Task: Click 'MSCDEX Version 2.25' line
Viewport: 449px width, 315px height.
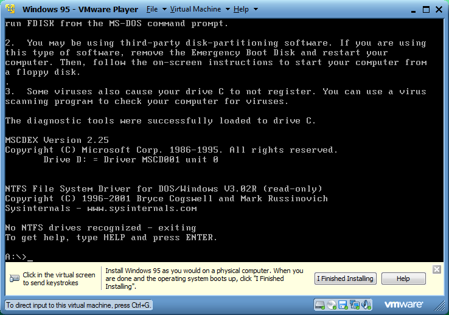Action: tap(57, 140)
